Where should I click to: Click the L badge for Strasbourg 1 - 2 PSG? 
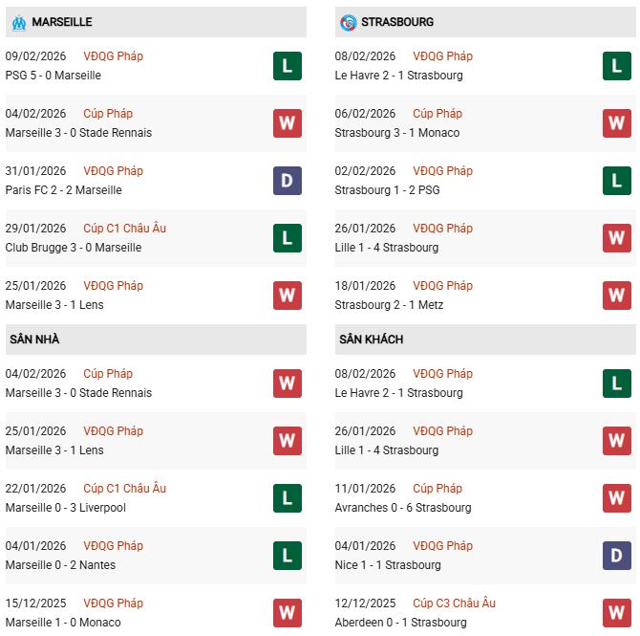616,181
